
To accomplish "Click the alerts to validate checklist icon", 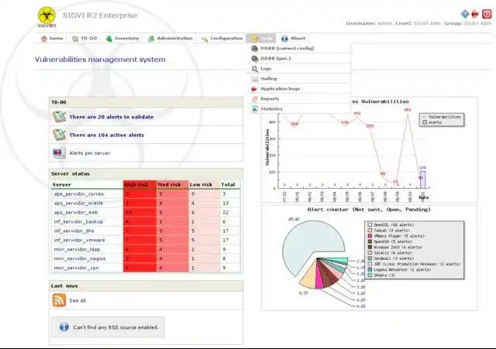I will pos(59,117).
